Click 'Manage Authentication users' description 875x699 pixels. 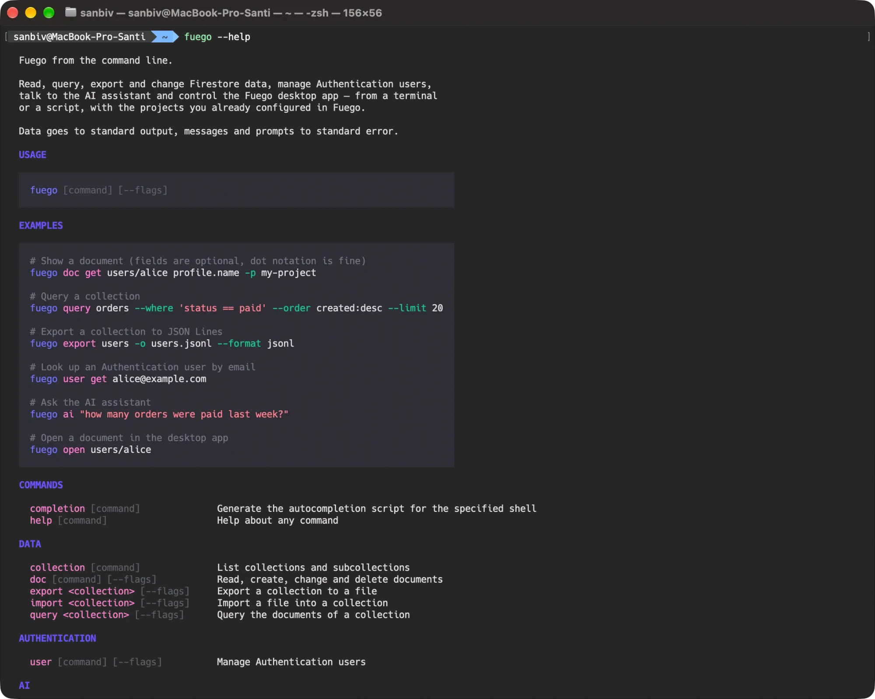(291, 662)
